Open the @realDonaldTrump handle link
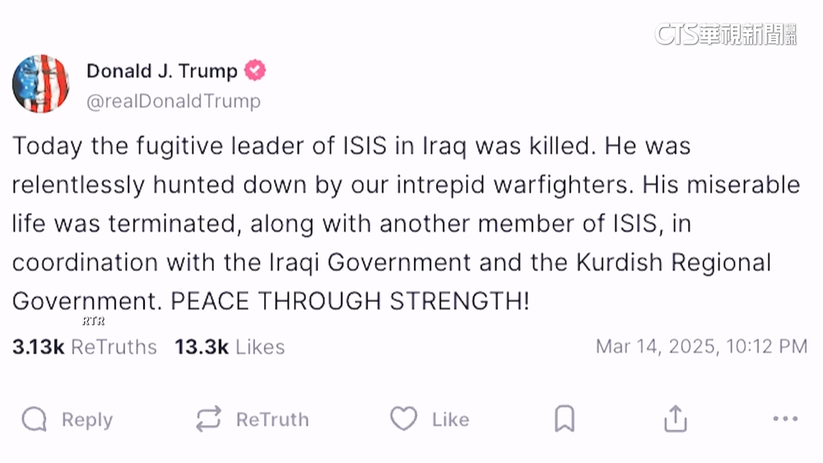Viewport: 823px width, 463px height. pos(173,101)
